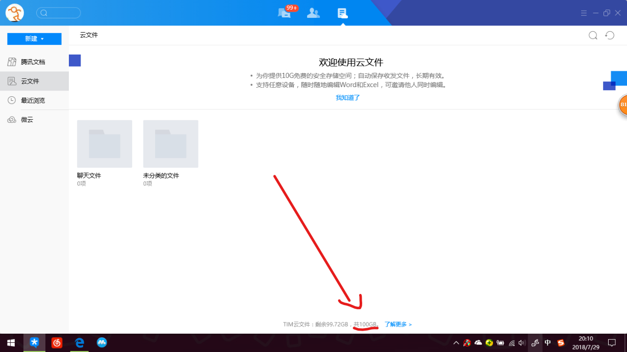Click the top search box
The image size is (627, 352).
click(59, 13)
